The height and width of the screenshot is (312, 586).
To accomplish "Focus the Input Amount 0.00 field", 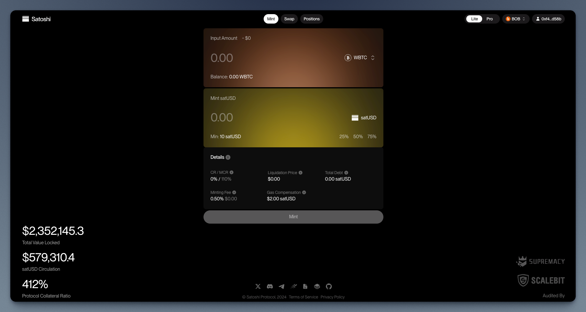I will 222,58.
